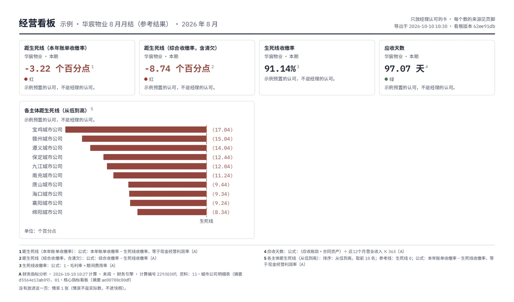The height and width of the screenshot is (302, 514).
Task: Click the (8.34) bar value
Action: pos(221,212)
